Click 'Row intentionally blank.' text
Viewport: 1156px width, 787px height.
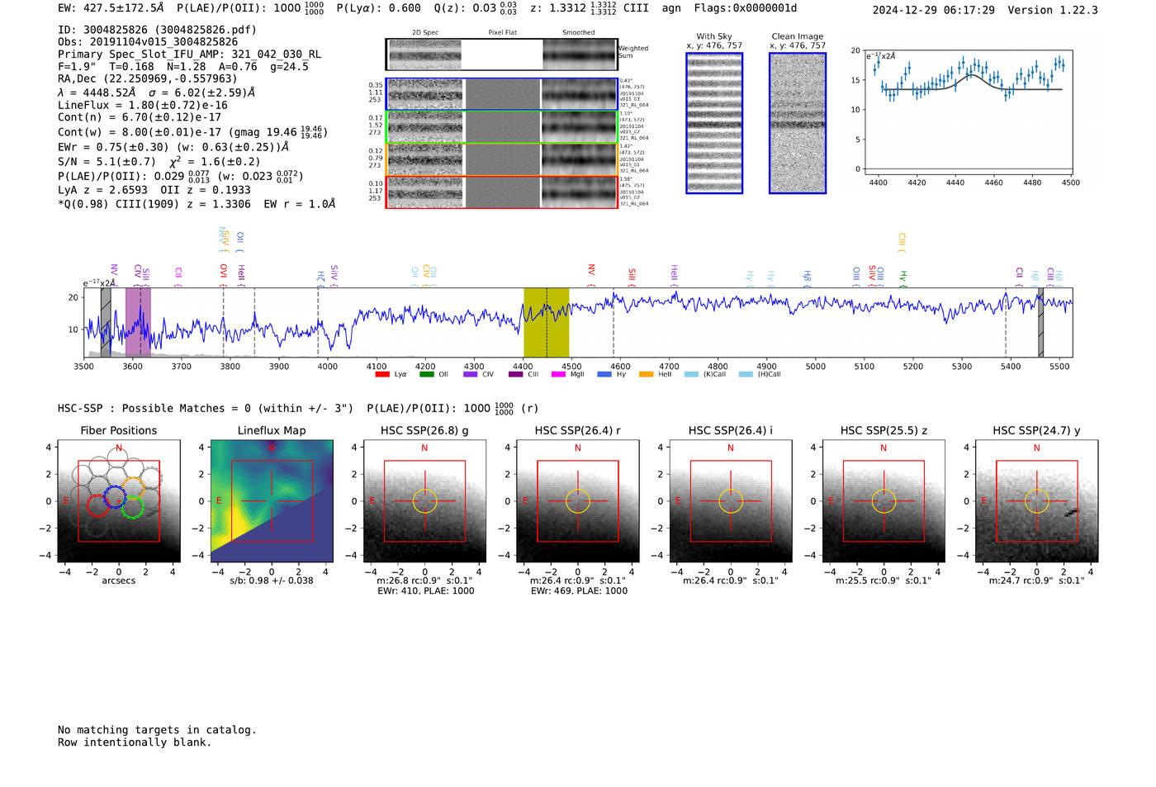click(135, 742)
